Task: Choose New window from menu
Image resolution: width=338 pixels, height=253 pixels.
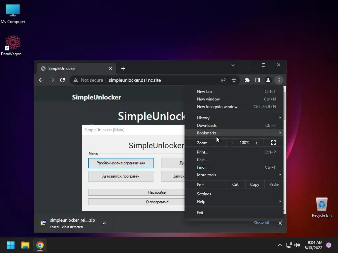Action: coord(234,99)
